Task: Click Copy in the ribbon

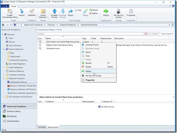Action: click(78, 10)
